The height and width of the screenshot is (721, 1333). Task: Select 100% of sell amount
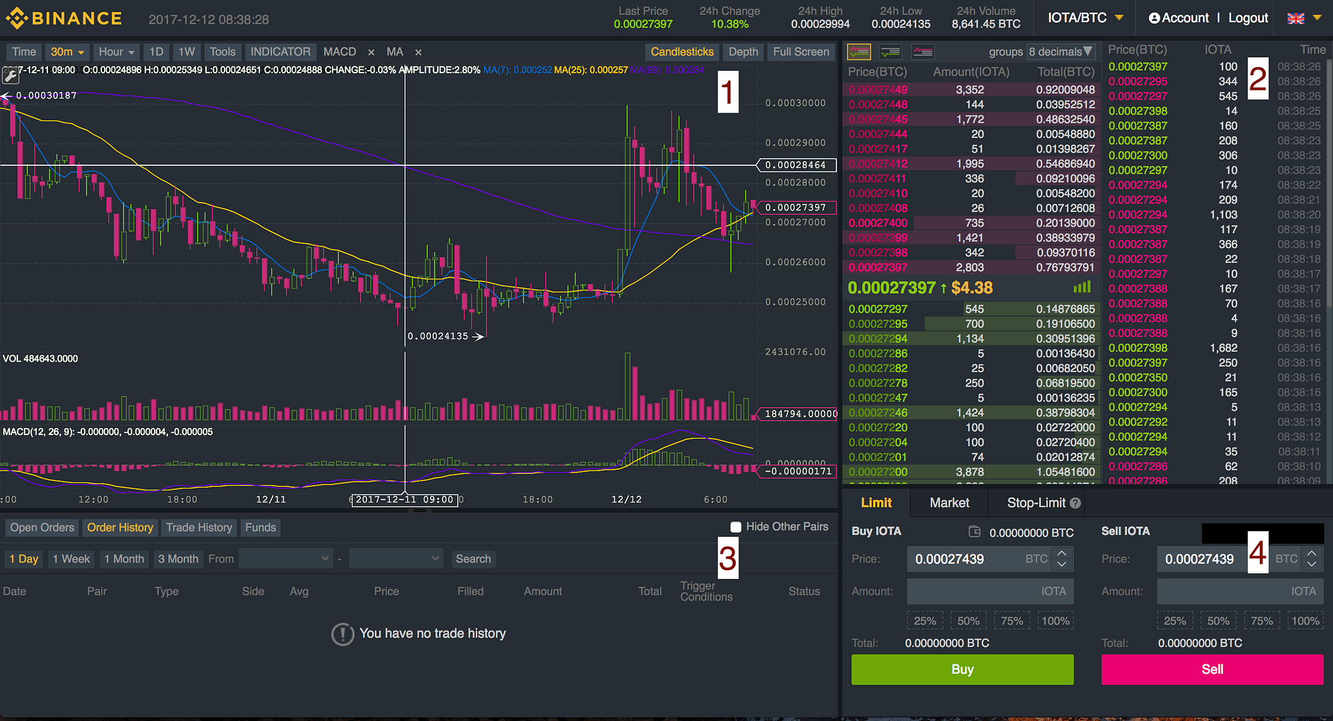[1305, 621]
